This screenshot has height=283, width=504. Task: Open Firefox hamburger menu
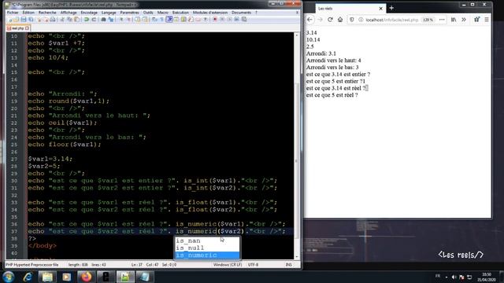(487, 20)
